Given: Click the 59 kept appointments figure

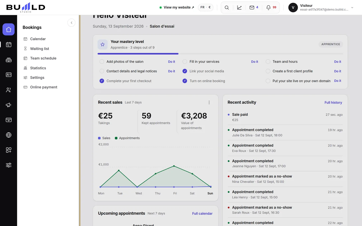Looking at the screenshot, I should click(147, 116).
